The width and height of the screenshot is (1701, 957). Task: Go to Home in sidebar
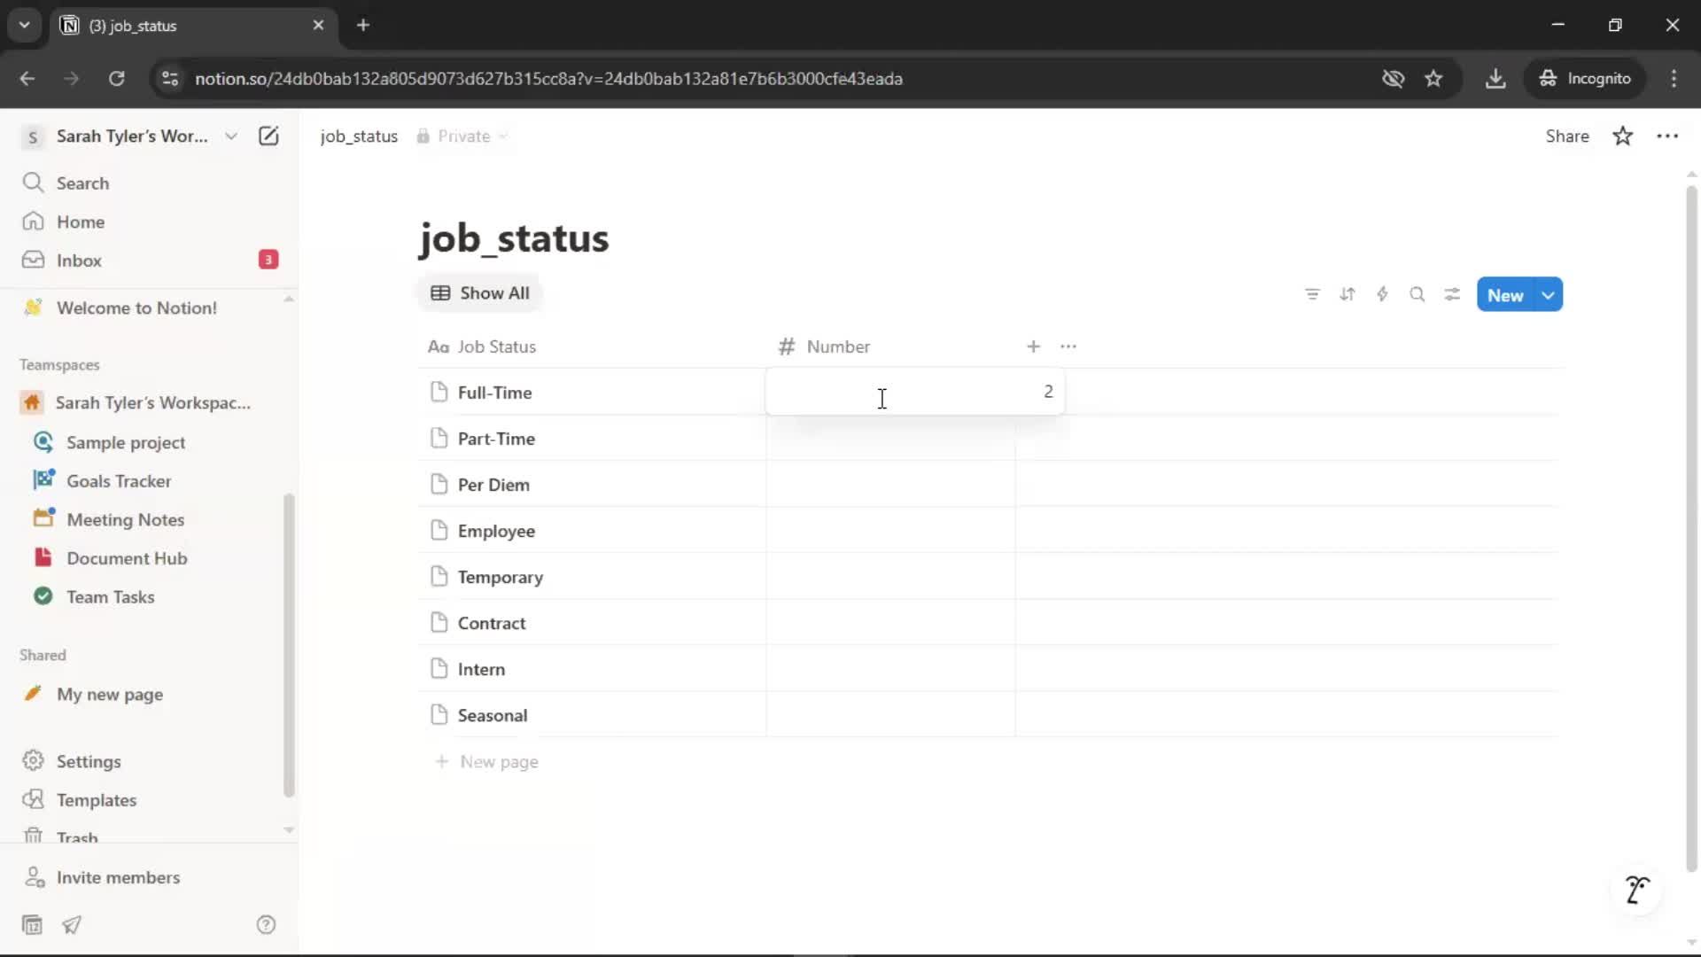(80, 222)
